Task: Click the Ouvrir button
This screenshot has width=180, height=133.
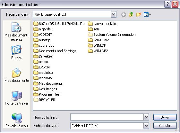Action: [165, 117]
